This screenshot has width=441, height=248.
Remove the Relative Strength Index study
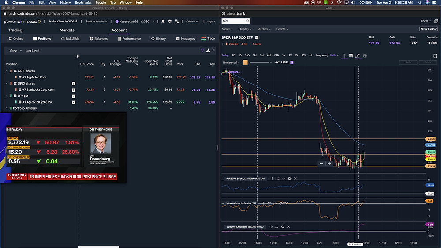coord(295,178)
